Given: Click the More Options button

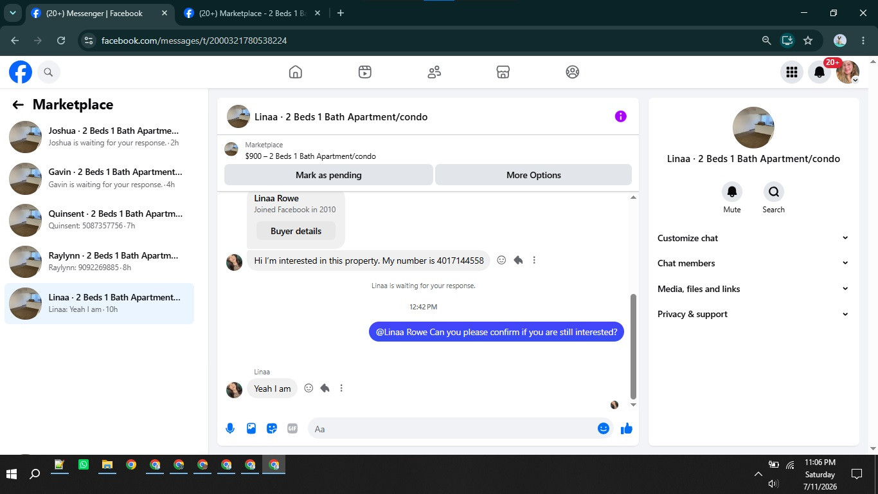Looking at the screenshot, I should pyautogui.click(x=533, y=175).
